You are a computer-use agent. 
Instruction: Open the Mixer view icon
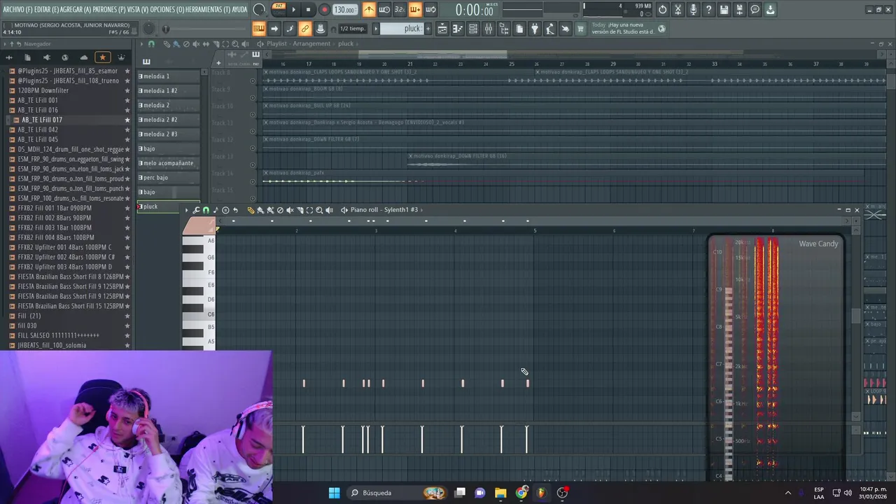pyautogui.click(x=489, y=29)
